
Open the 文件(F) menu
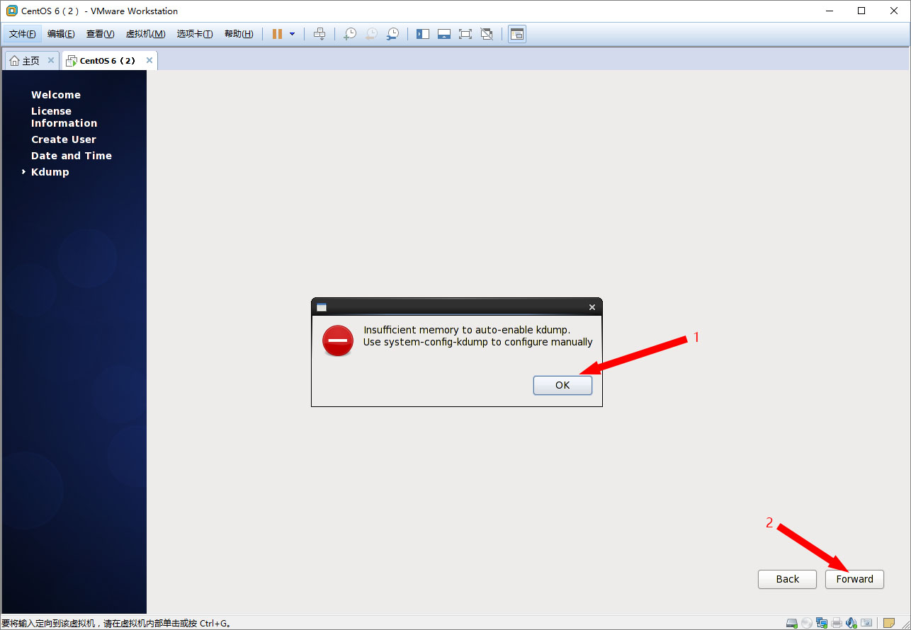[x=22, y=34]
